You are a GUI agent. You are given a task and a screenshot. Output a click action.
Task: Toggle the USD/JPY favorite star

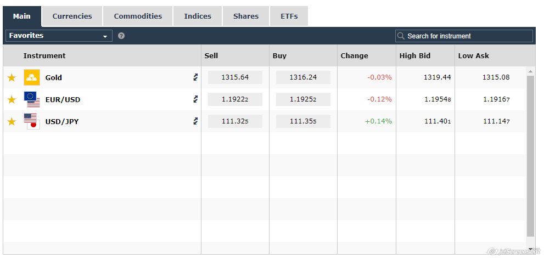tap(12, 121)
